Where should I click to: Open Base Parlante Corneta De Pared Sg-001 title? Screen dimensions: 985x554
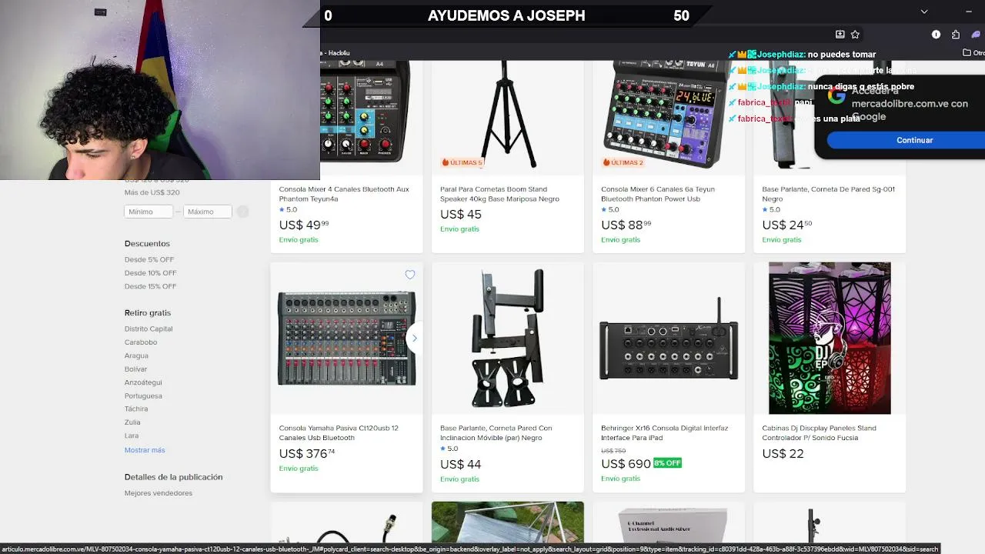coord(828,194)
